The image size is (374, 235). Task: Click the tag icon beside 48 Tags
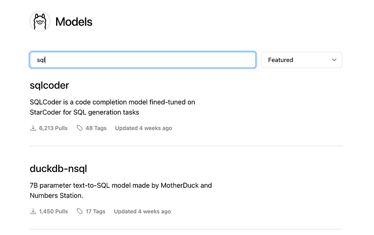pos(80,128)
